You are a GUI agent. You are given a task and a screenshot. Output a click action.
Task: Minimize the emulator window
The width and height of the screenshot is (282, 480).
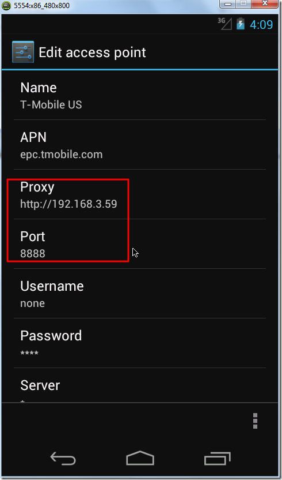click(228, 3)
